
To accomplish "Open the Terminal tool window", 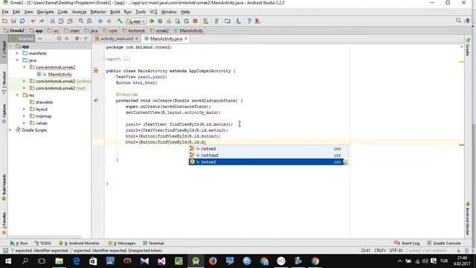I will coord(153,243).
